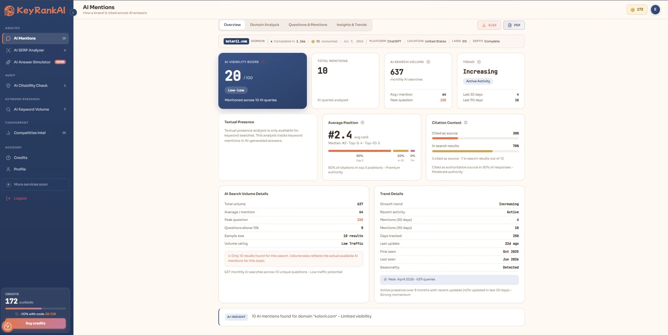Click the More services soon placeholder
Image resolution: width=668 pixels, height=335 pixels.
point(35,184)
